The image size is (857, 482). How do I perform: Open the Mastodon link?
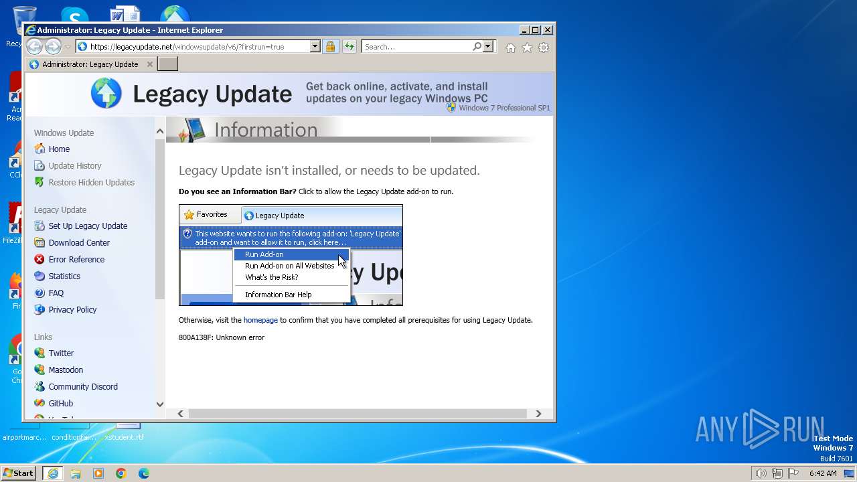point(66,370)
